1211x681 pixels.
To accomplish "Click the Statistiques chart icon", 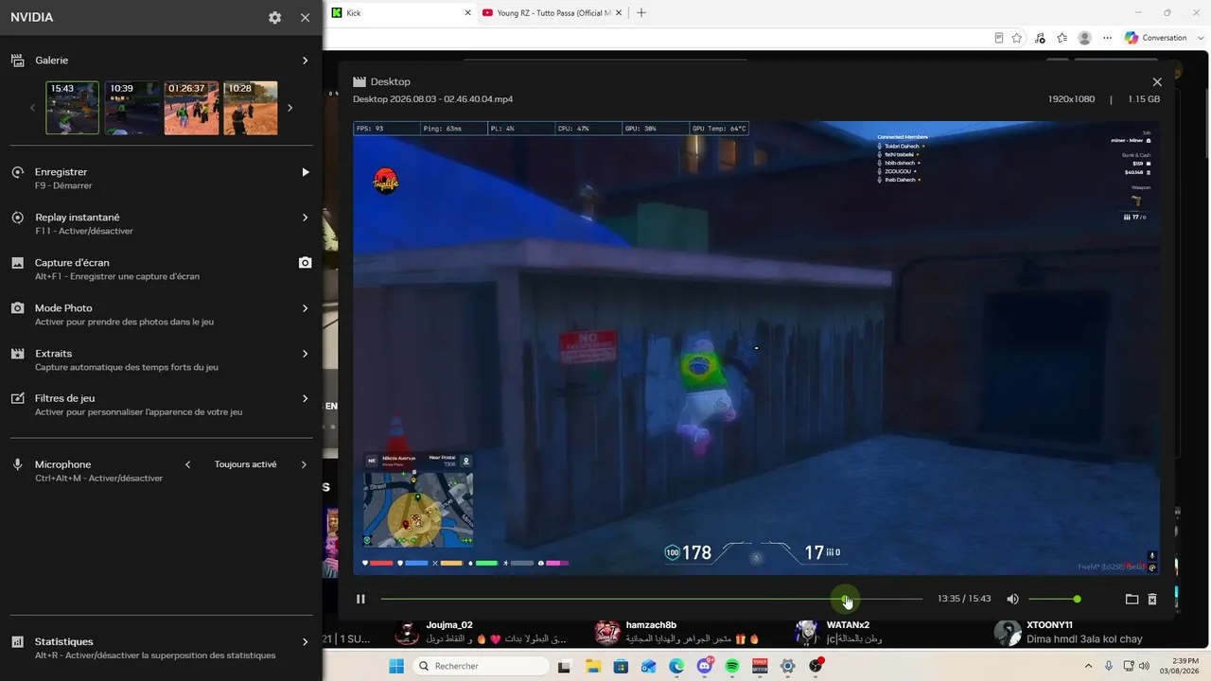I will coord(17,641).
